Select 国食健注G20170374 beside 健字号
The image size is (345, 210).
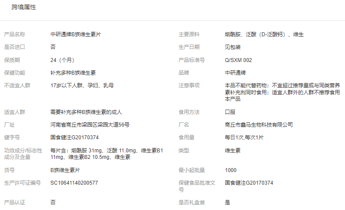point(75,138)
